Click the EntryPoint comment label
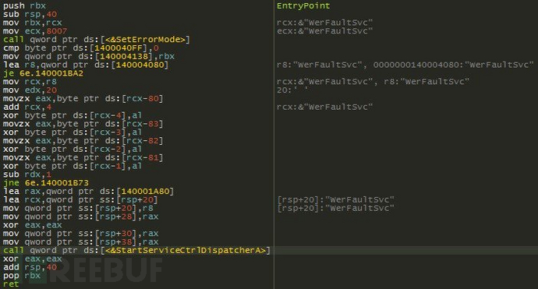Viewport: 538px width, 289px height. [x=303, y=5]
